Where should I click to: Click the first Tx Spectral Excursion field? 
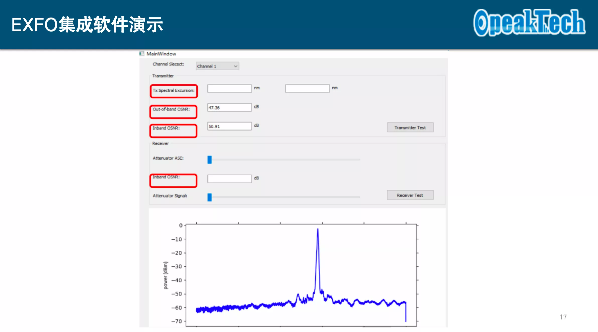[x=229, y=88]
